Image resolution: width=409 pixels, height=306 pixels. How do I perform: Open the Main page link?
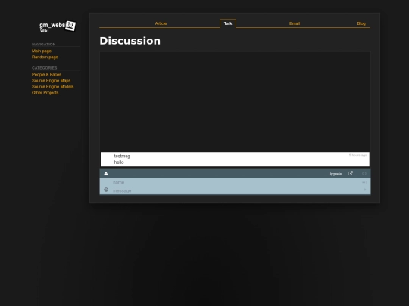pyautogui.click(x=42, y=51)
